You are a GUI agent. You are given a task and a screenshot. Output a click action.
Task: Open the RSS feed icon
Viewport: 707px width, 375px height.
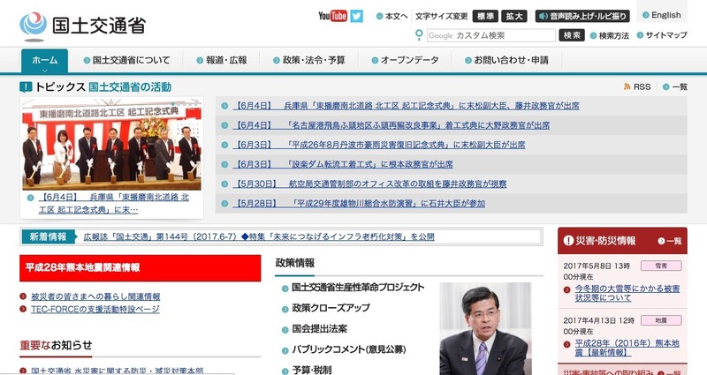tap(636, 86)
